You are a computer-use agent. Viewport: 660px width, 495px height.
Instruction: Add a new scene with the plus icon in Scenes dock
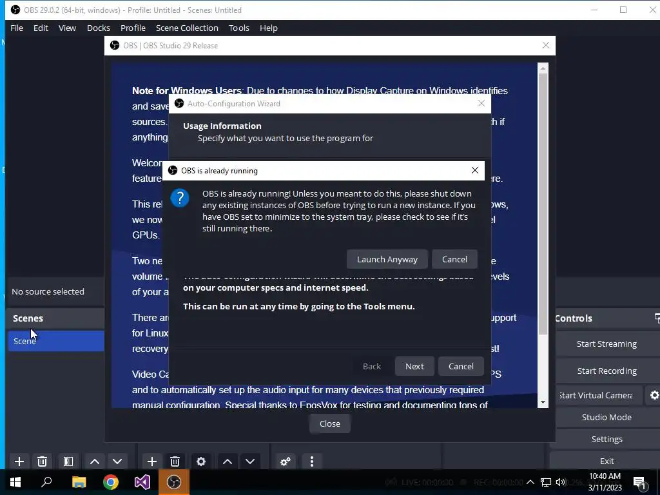[x=19, y=461]
